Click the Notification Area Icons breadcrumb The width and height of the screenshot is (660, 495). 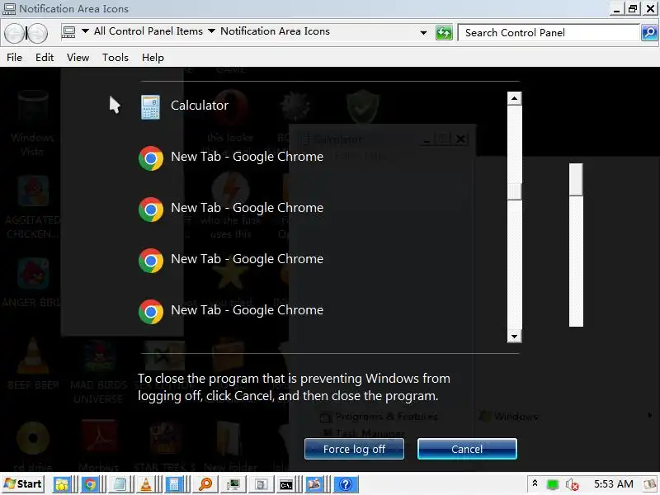[275, 31]
